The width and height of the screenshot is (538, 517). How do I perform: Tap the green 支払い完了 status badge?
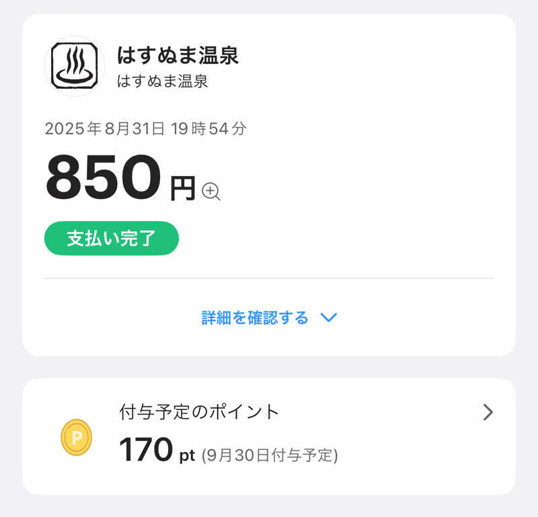click(x=112, y=238)
